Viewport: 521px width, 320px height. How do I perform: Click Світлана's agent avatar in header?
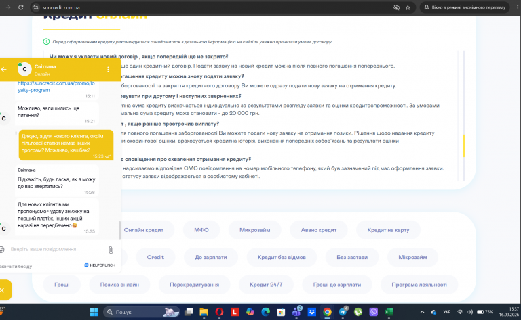(24, 69)
